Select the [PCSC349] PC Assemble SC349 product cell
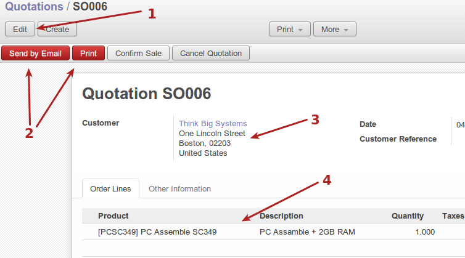This screenshot has width=465, height=258. 157,232
